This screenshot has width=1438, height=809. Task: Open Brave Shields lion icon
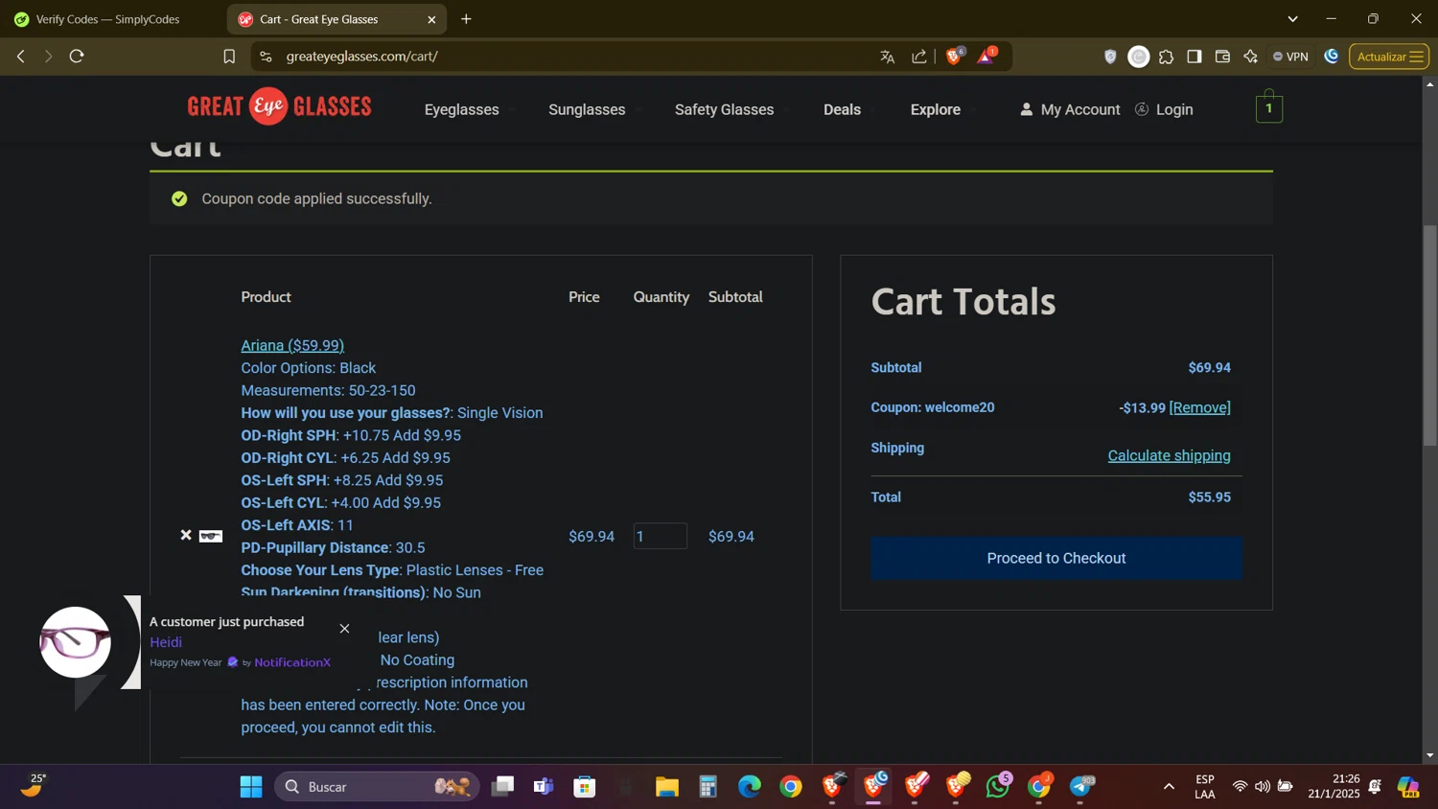[x=954, y=57]
